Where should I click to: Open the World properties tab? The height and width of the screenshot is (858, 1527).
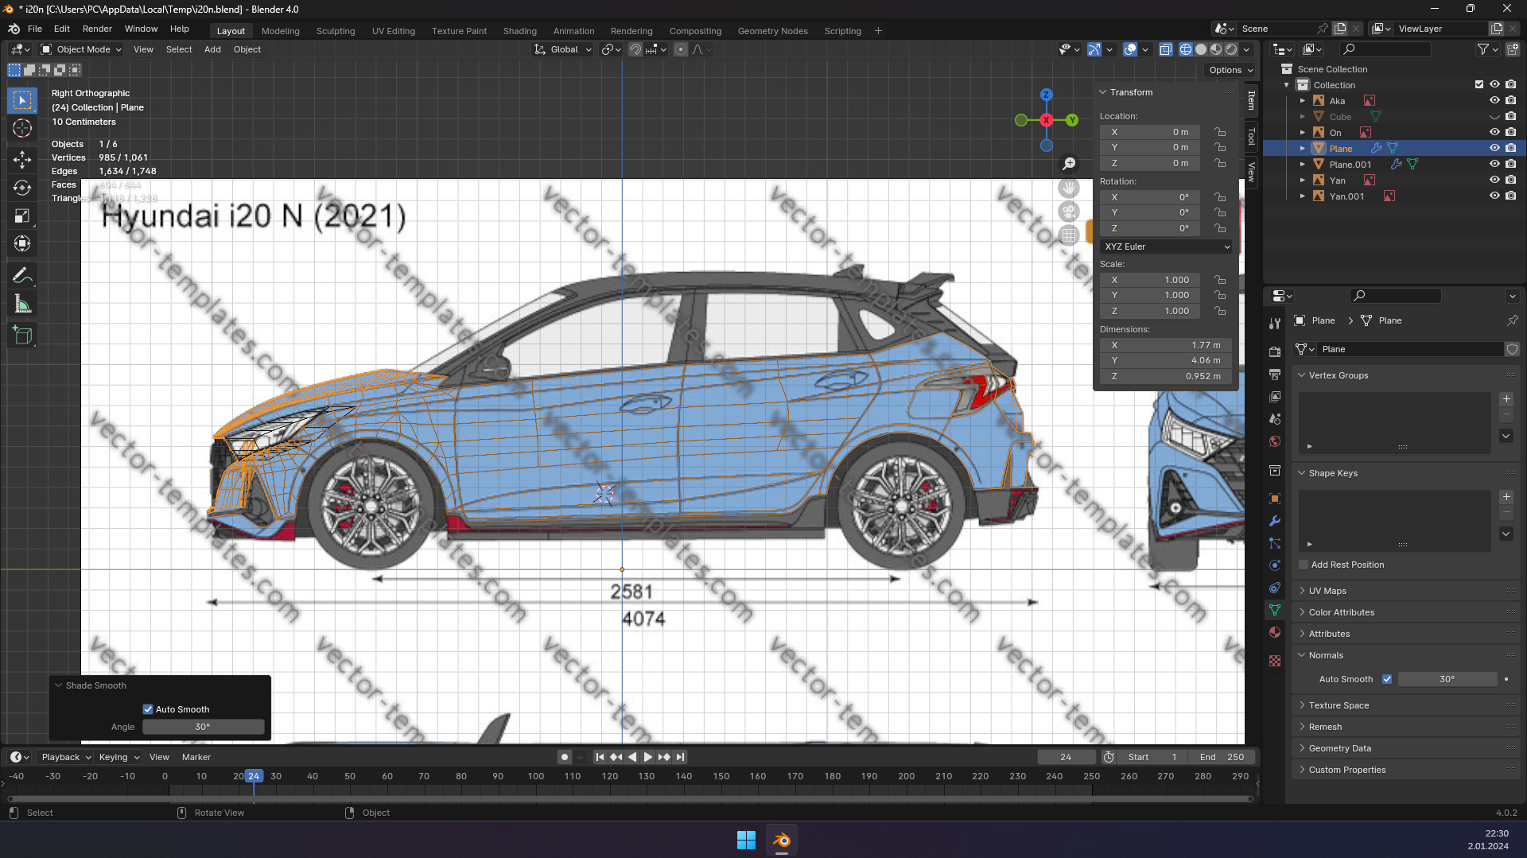coord(1275,441)
